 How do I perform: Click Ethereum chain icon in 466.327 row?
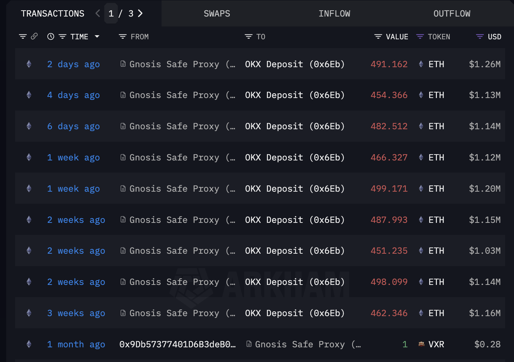pyautogui.click(x=29, y=158)
